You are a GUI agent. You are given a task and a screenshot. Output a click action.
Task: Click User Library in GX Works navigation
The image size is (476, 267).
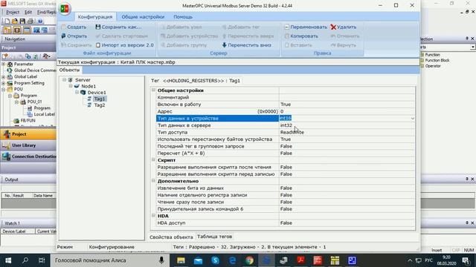[x=28, y=145]
